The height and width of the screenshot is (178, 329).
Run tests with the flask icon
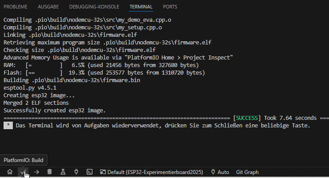63,172
